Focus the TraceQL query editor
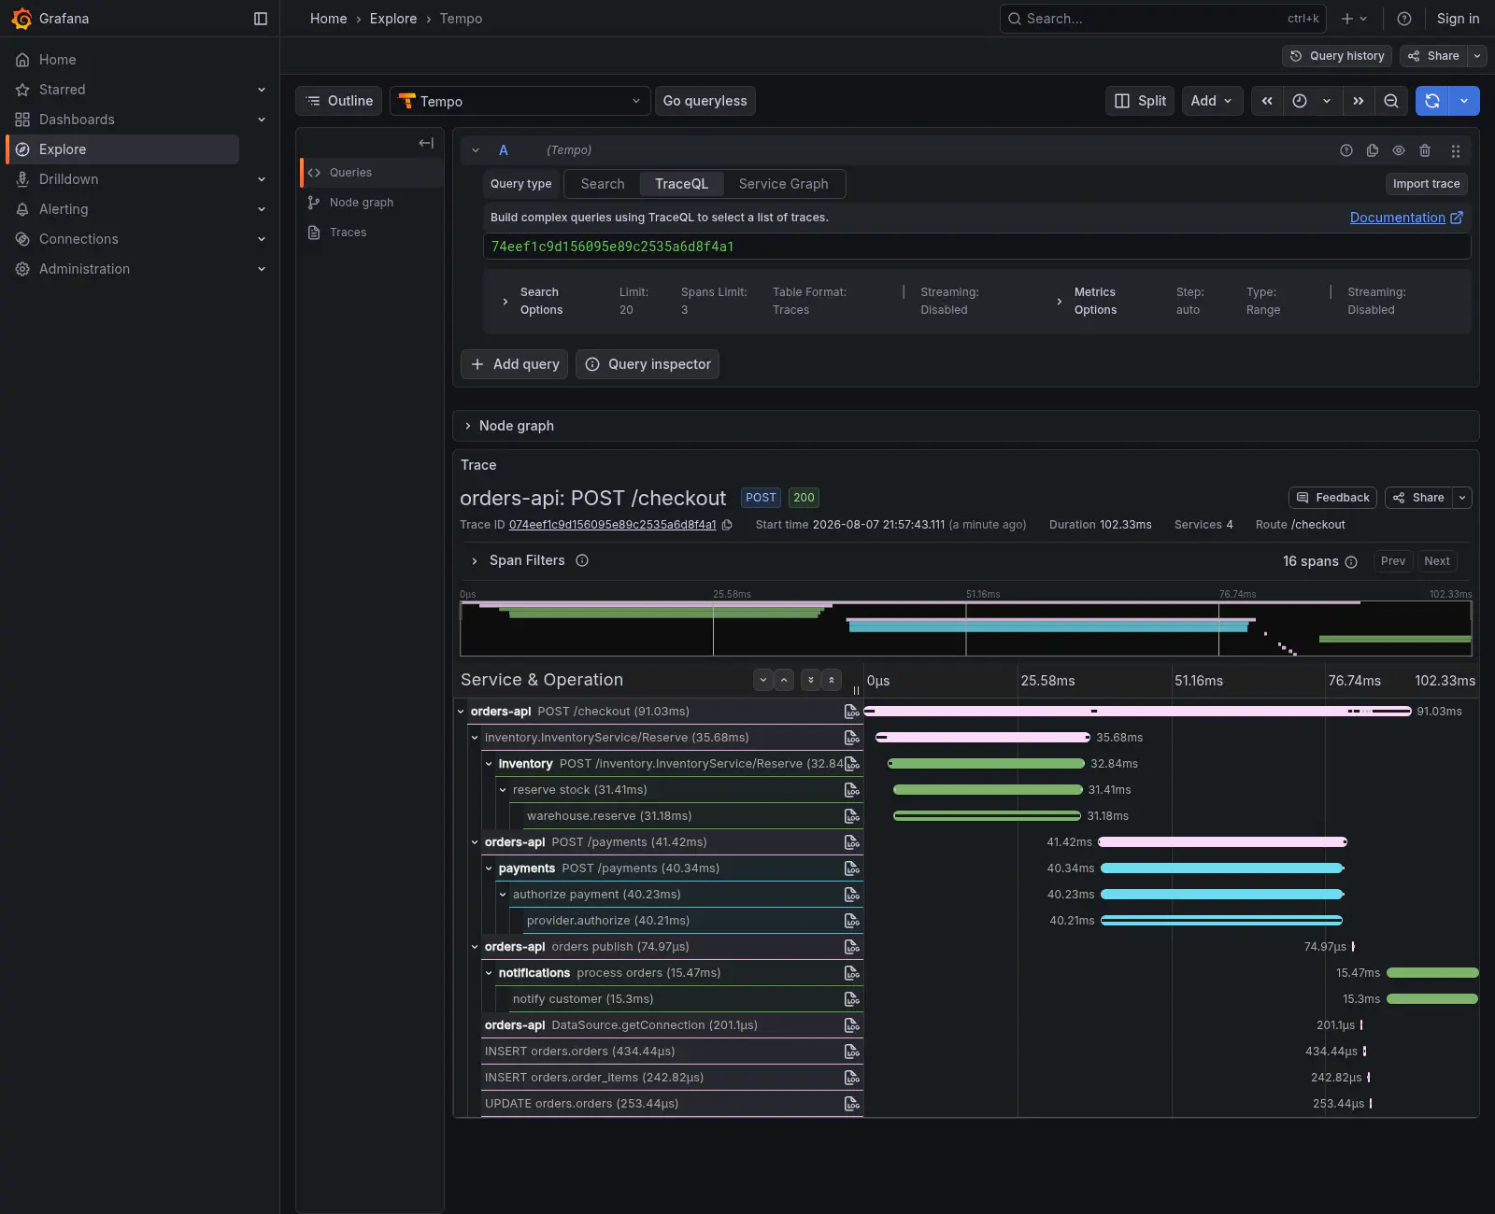The width and height of the screenshot is (1495, 1214). 976,247
